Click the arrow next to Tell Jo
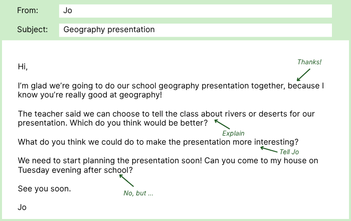Screen dimensions: 351x221 (x=269, y=149)
